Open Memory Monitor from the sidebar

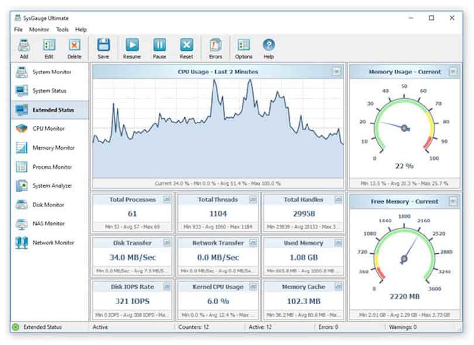[50, 147]
